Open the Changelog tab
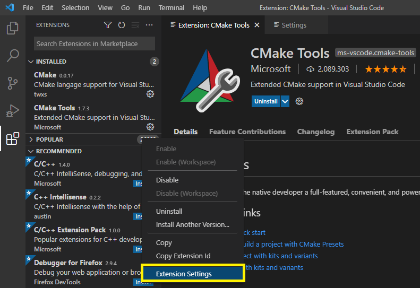The image size is (420, 288). point(315,132)
